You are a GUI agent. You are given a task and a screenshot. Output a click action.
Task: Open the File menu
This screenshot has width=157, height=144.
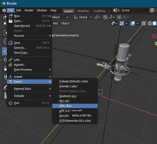(10, 10)
